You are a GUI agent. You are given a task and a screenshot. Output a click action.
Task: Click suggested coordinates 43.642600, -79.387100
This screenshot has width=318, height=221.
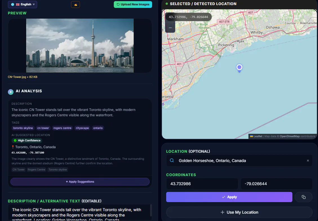28,152
